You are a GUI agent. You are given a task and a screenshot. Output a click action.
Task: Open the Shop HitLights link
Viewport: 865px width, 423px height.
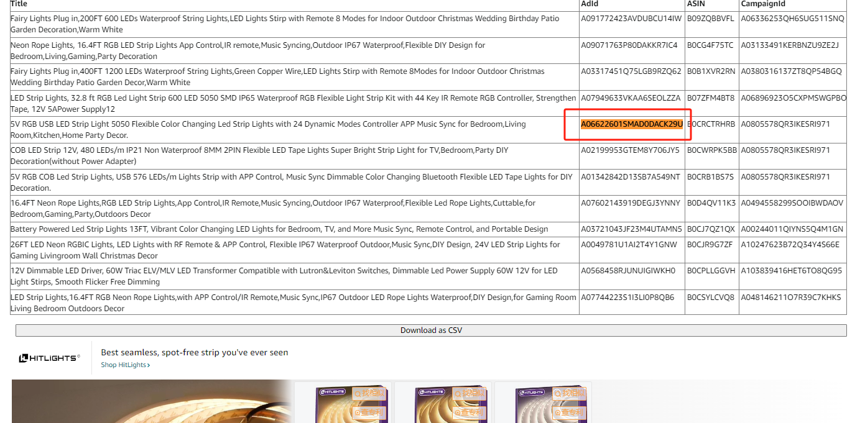pos(125,365)
